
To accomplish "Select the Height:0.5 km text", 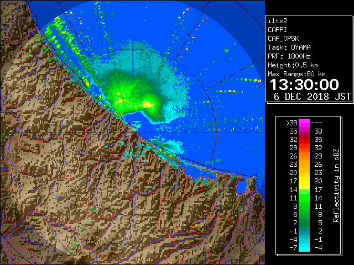I will pos(293,65).
